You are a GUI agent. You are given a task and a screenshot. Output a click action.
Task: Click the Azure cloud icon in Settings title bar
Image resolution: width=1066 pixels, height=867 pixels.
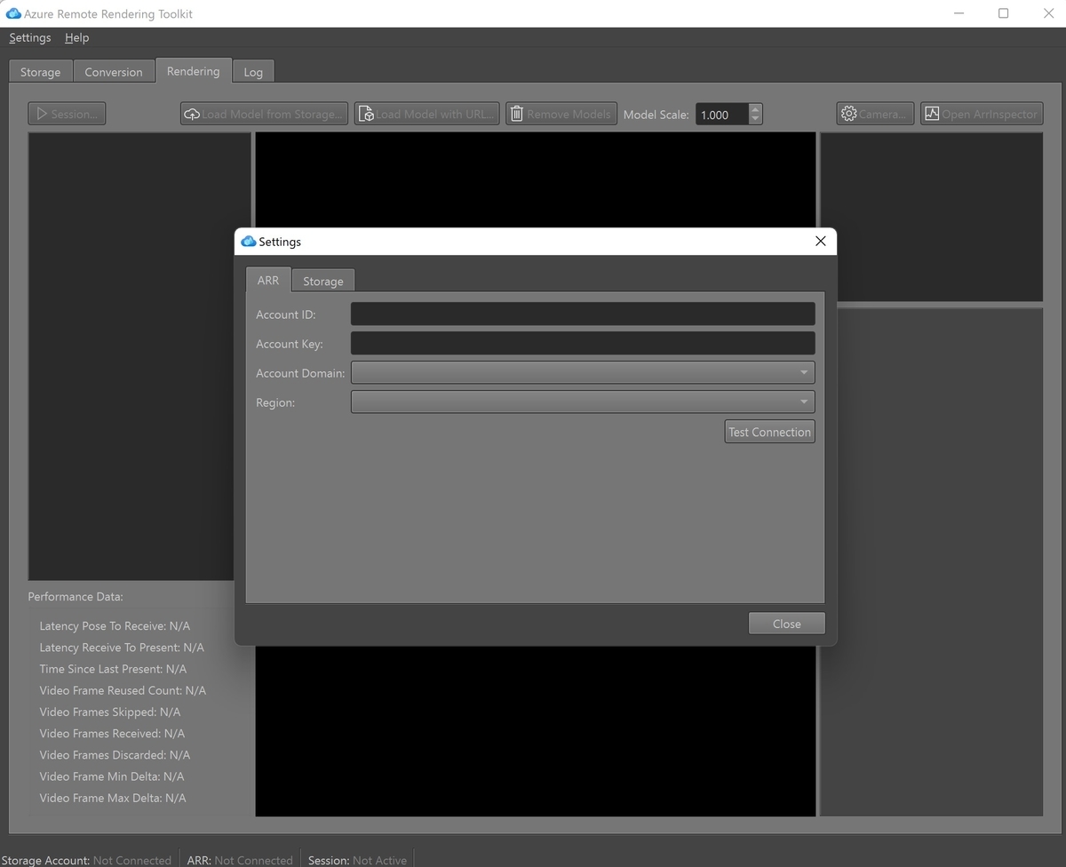(x=249, y=242)
